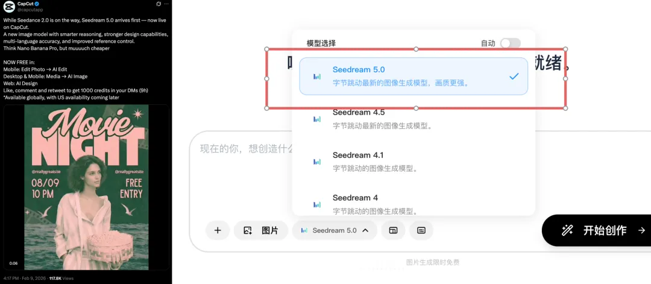Select Seedream 4 from model list
Viewport: 651px width, 284px height.
[x=414, y=204]
